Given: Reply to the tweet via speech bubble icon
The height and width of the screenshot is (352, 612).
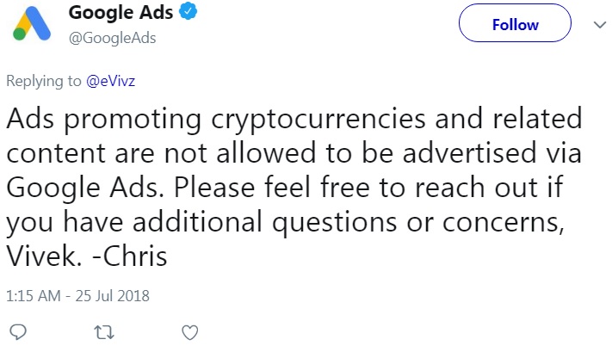Looking at the screenshot, I should click(18, 332).
